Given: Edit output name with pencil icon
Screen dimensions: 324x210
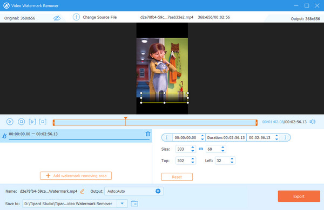Looking at the screenshot, I should 82,192.
